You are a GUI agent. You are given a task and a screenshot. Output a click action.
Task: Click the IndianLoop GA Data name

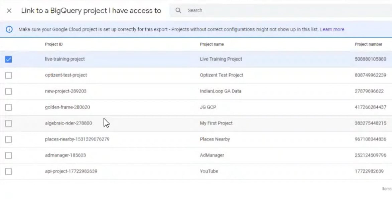221,91
